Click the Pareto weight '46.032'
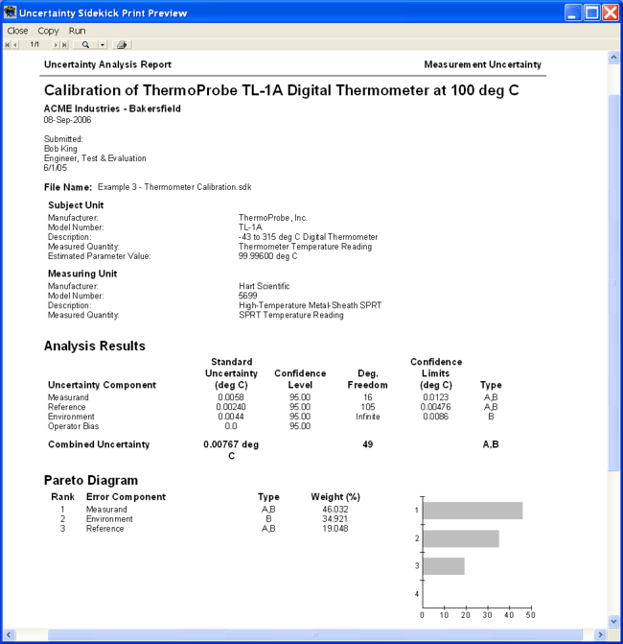 [335, 510]
